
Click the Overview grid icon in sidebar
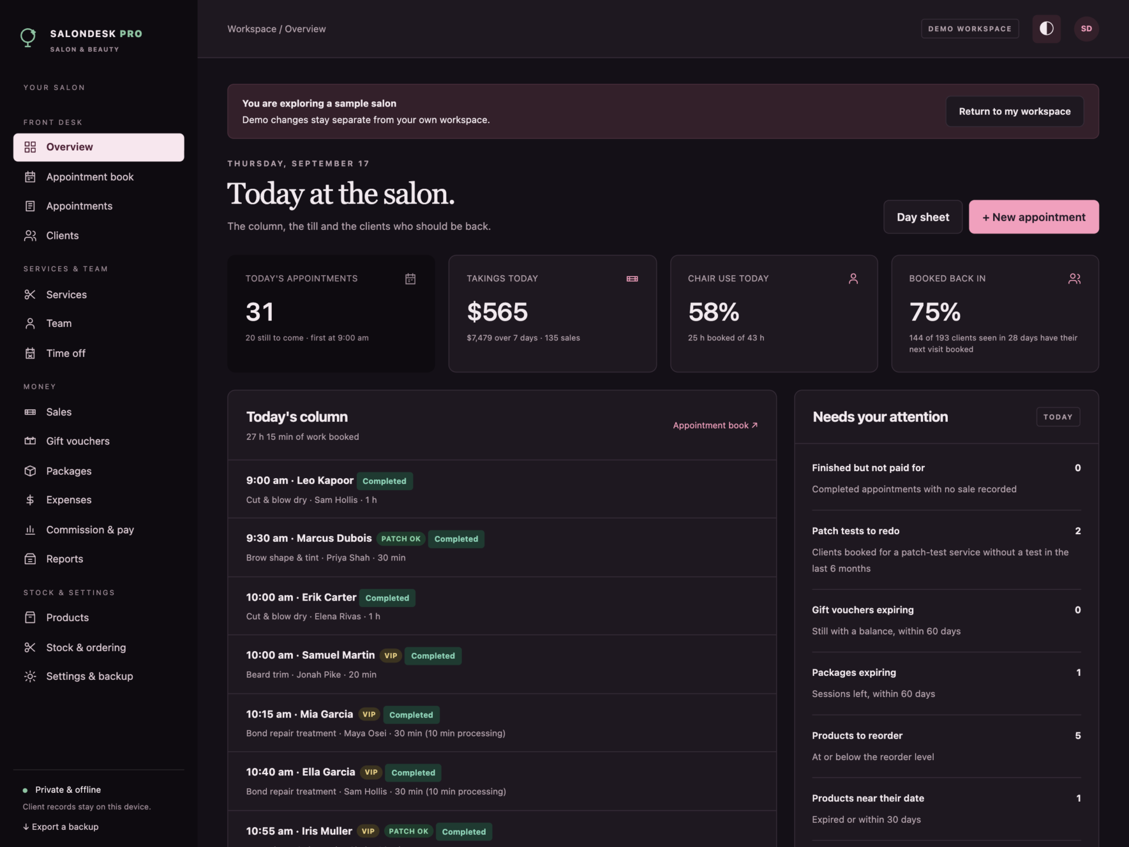pyautogui.click(x=30, y=147)
